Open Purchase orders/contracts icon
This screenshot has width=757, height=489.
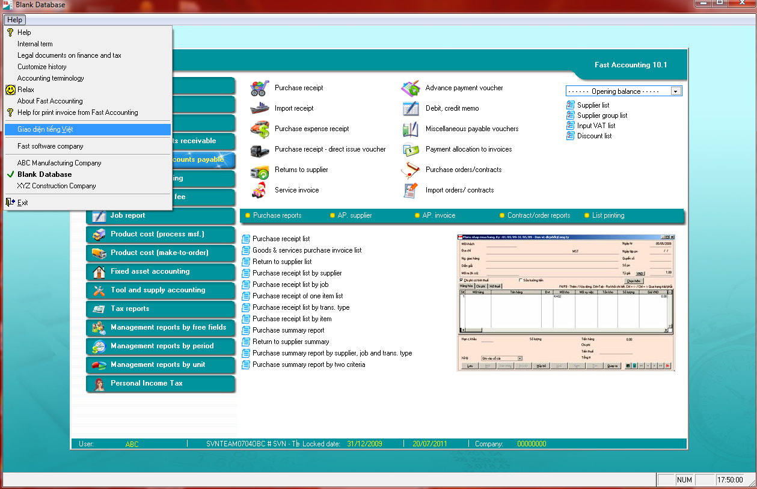point(411,170)
